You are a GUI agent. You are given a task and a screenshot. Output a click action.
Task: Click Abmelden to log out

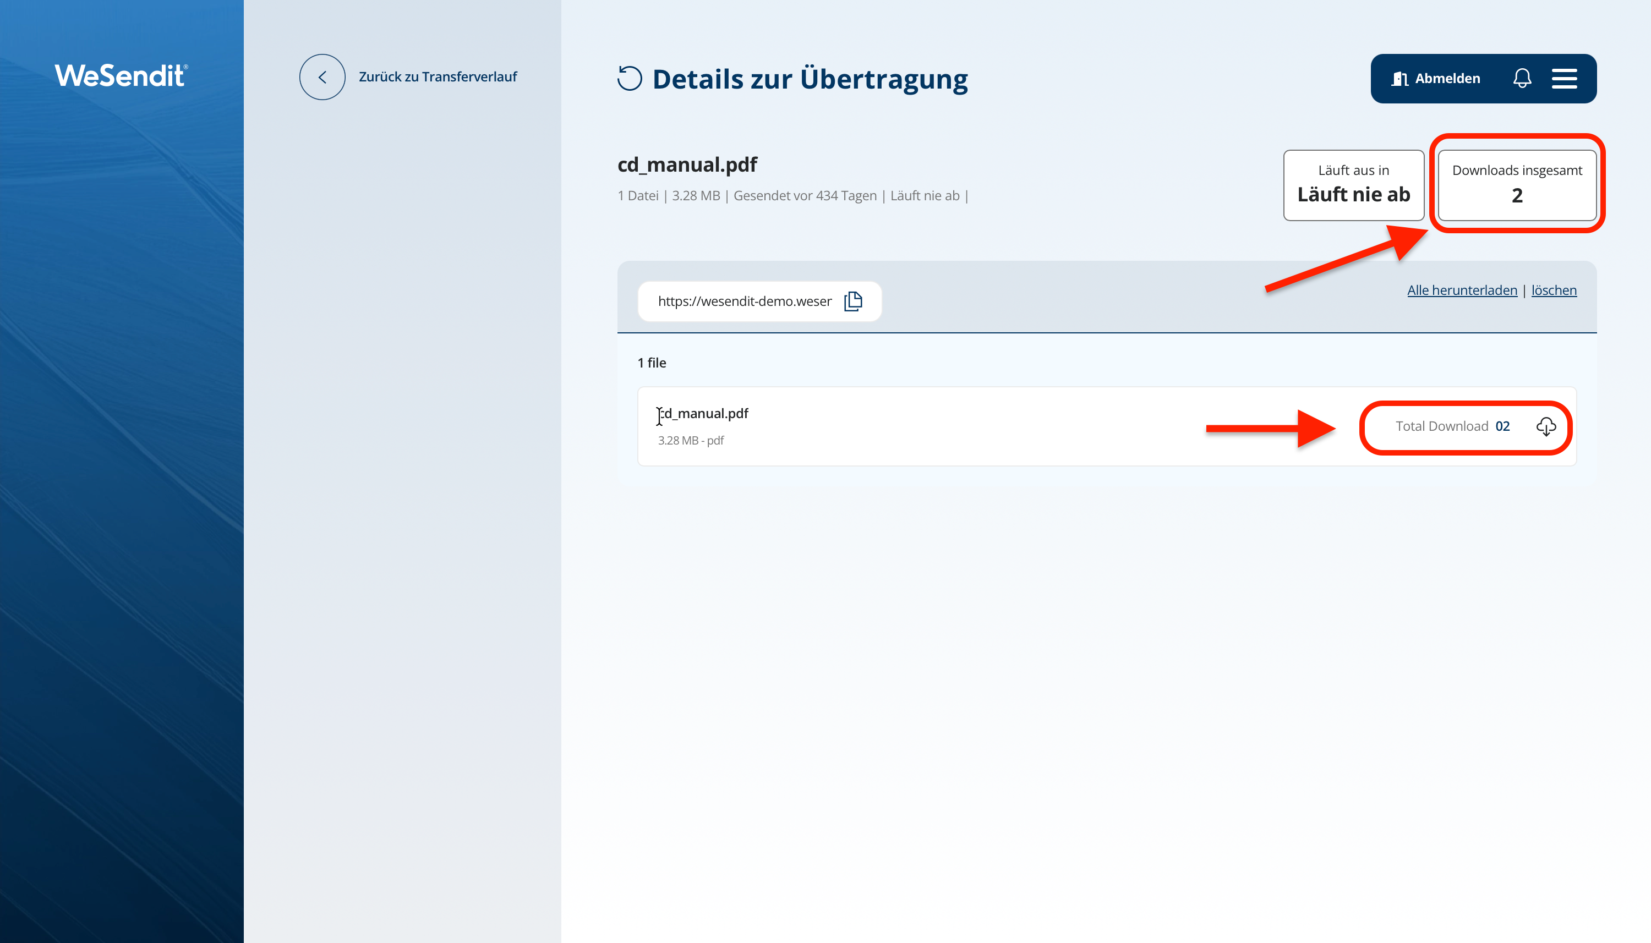point(1447,78)
